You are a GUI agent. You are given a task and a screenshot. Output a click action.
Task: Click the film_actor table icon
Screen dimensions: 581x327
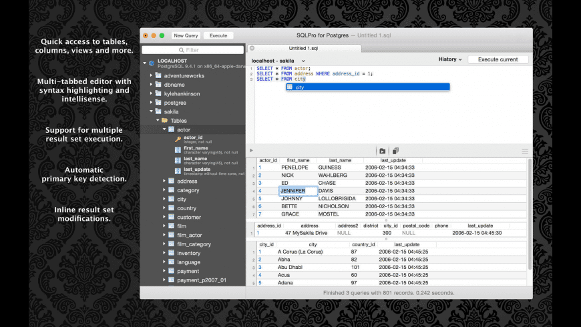[171, 235]
